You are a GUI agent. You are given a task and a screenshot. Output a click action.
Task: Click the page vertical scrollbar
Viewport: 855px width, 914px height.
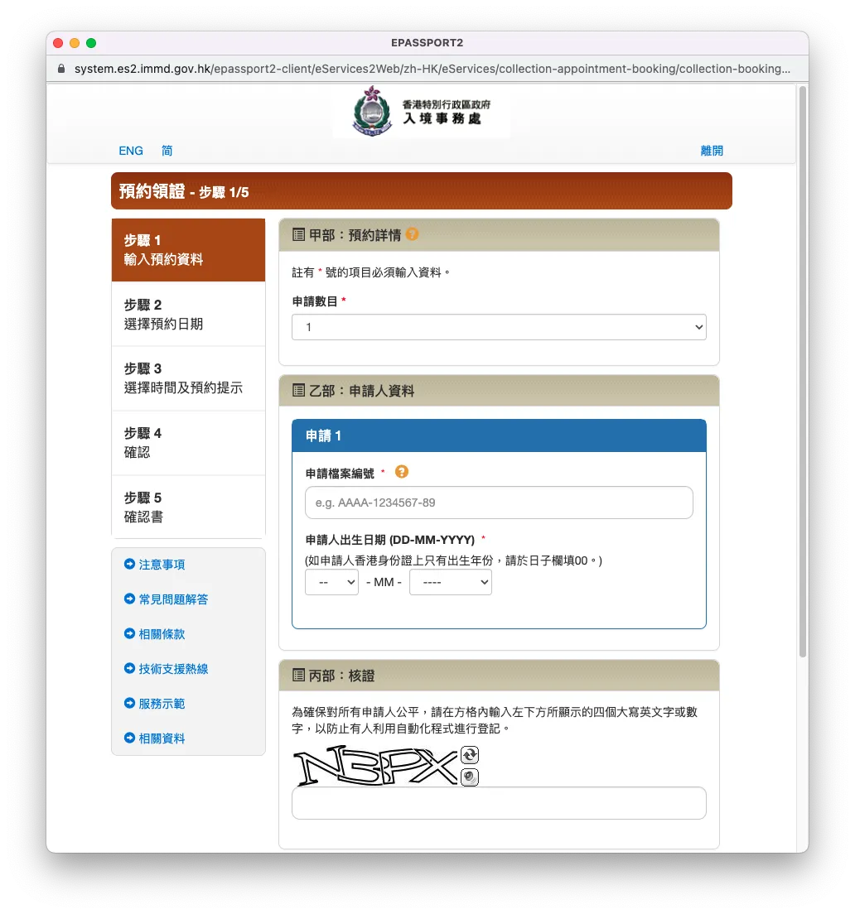click(x=803, y=372)
